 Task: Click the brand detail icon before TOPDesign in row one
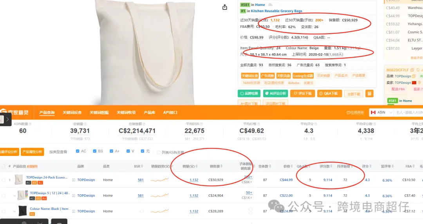73,180
